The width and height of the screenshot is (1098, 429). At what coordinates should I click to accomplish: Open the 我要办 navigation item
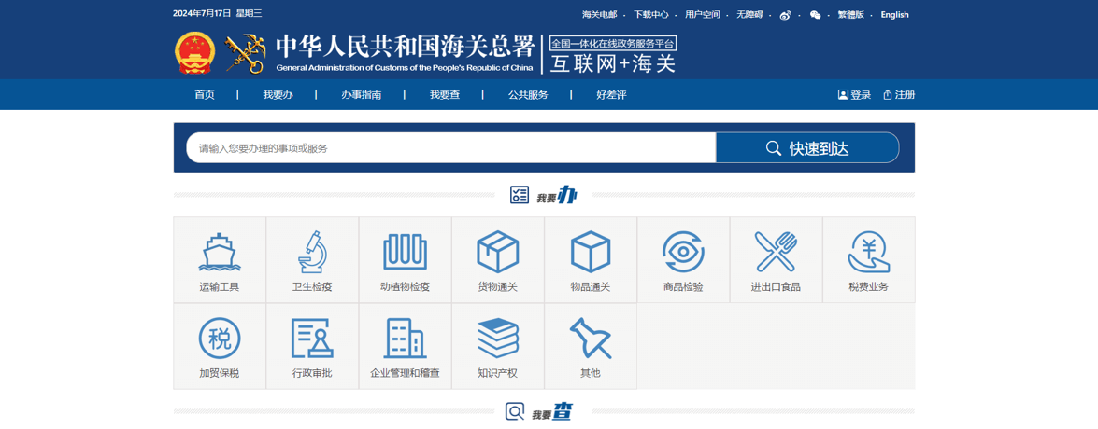point(278,95)
